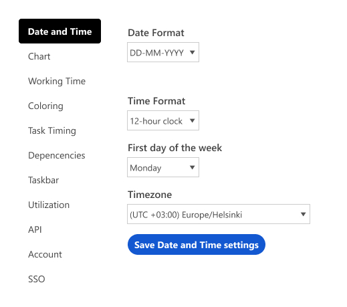Click the arrow beside 12-hour clock
This screenshot has width=347, height=307.
tap(192, 120)
